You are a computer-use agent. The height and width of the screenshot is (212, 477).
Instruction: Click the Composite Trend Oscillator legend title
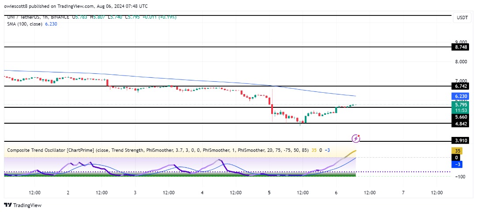[x=158, y=150]
